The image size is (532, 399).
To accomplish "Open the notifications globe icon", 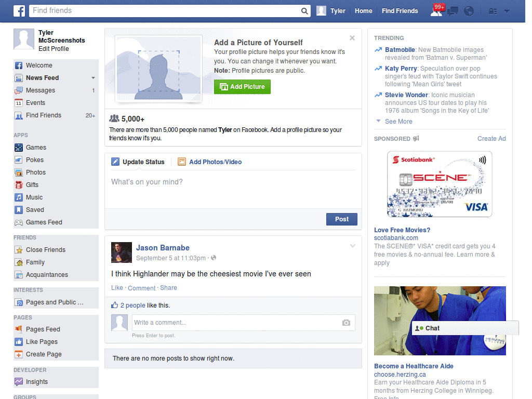I will [469, 11].
